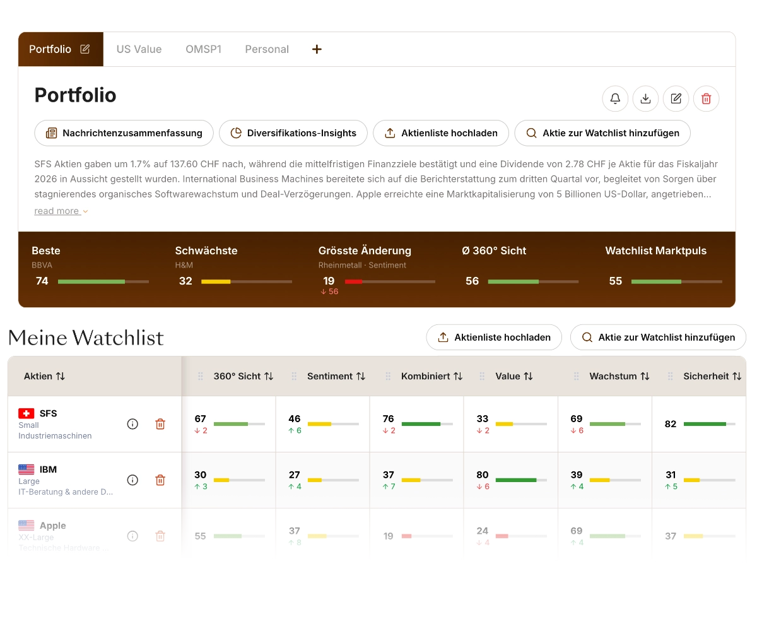
Task: Click Aktie zur Watchlist hinzufügen beside Meine Watchlist
Action: point(658,337)
